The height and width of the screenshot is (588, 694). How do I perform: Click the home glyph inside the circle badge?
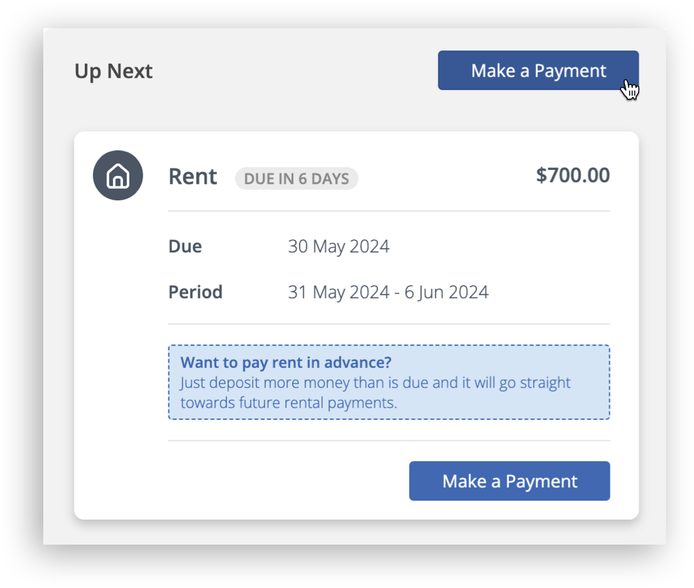coord(118,175)
